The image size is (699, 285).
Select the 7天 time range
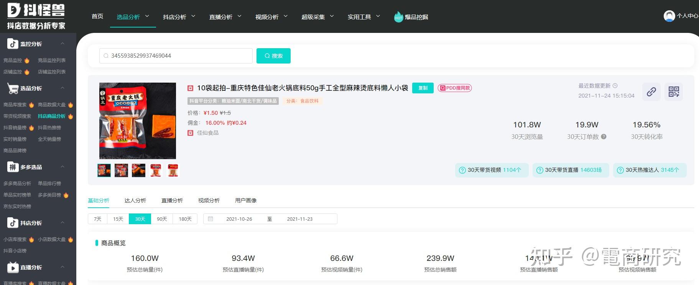[x=98, y=219]
